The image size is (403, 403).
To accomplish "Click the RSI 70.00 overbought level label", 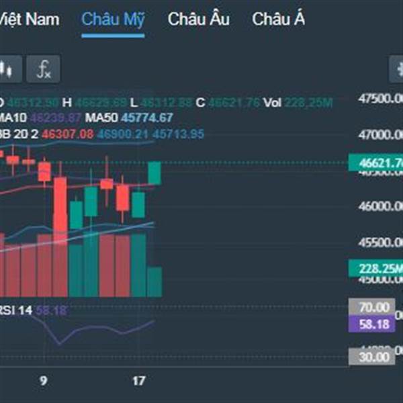I will click(372, 307).
